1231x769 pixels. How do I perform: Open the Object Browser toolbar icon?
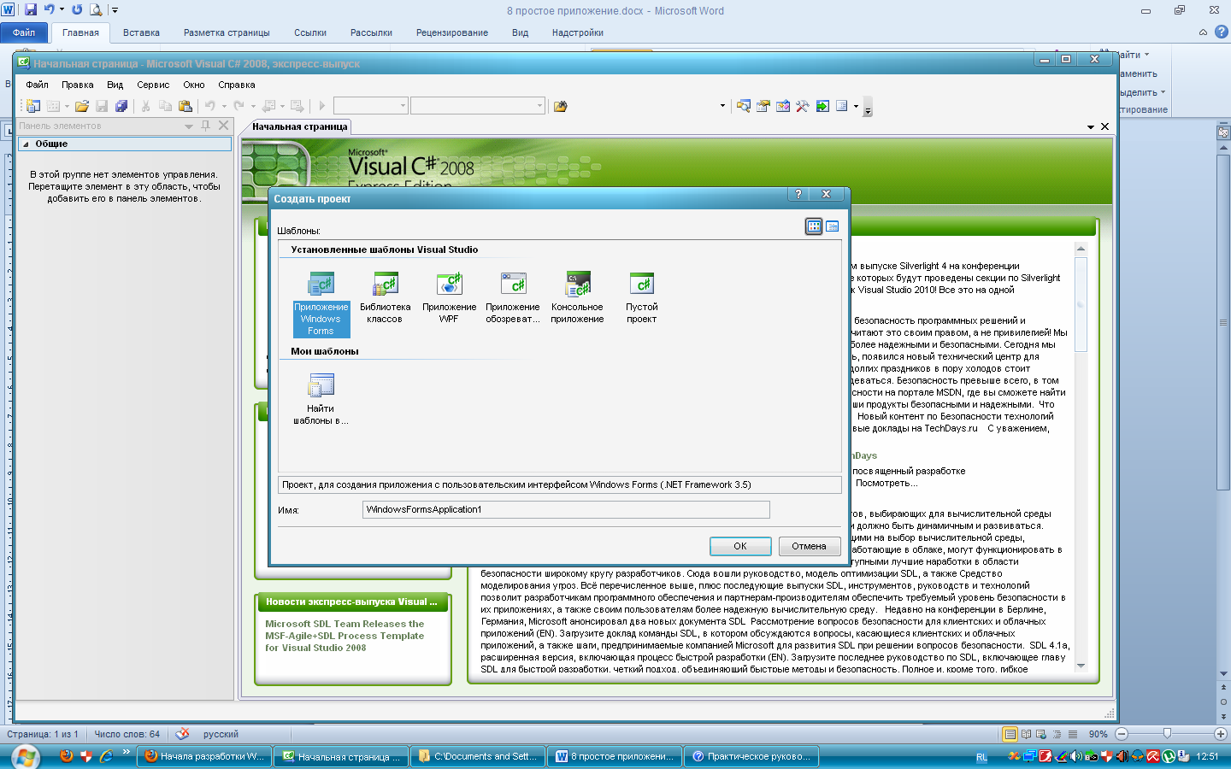pyautogui.click(x=783, y=106)
